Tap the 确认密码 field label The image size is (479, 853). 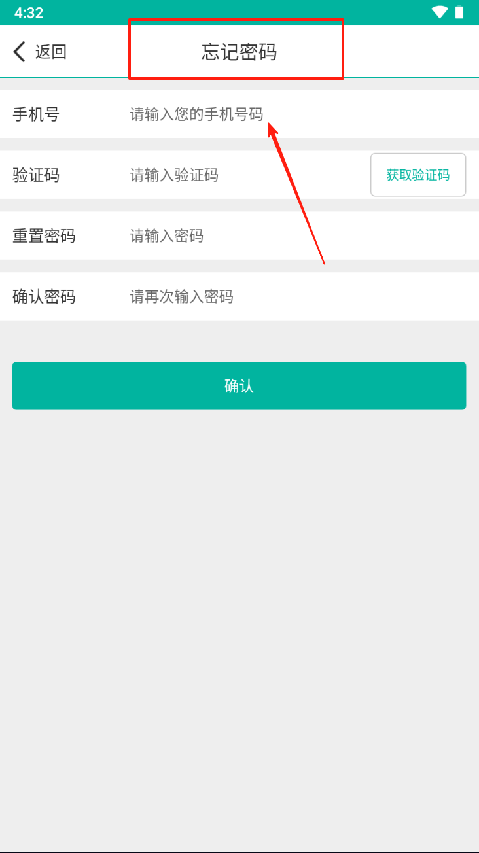pos(44,296)
